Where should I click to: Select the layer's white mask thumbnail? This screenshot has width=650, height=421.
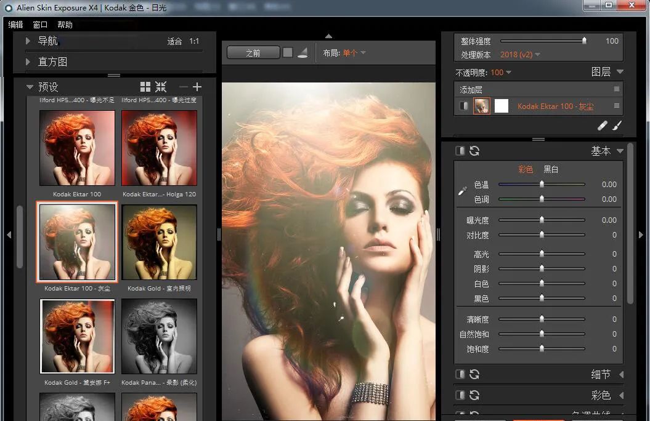(501, 106)
